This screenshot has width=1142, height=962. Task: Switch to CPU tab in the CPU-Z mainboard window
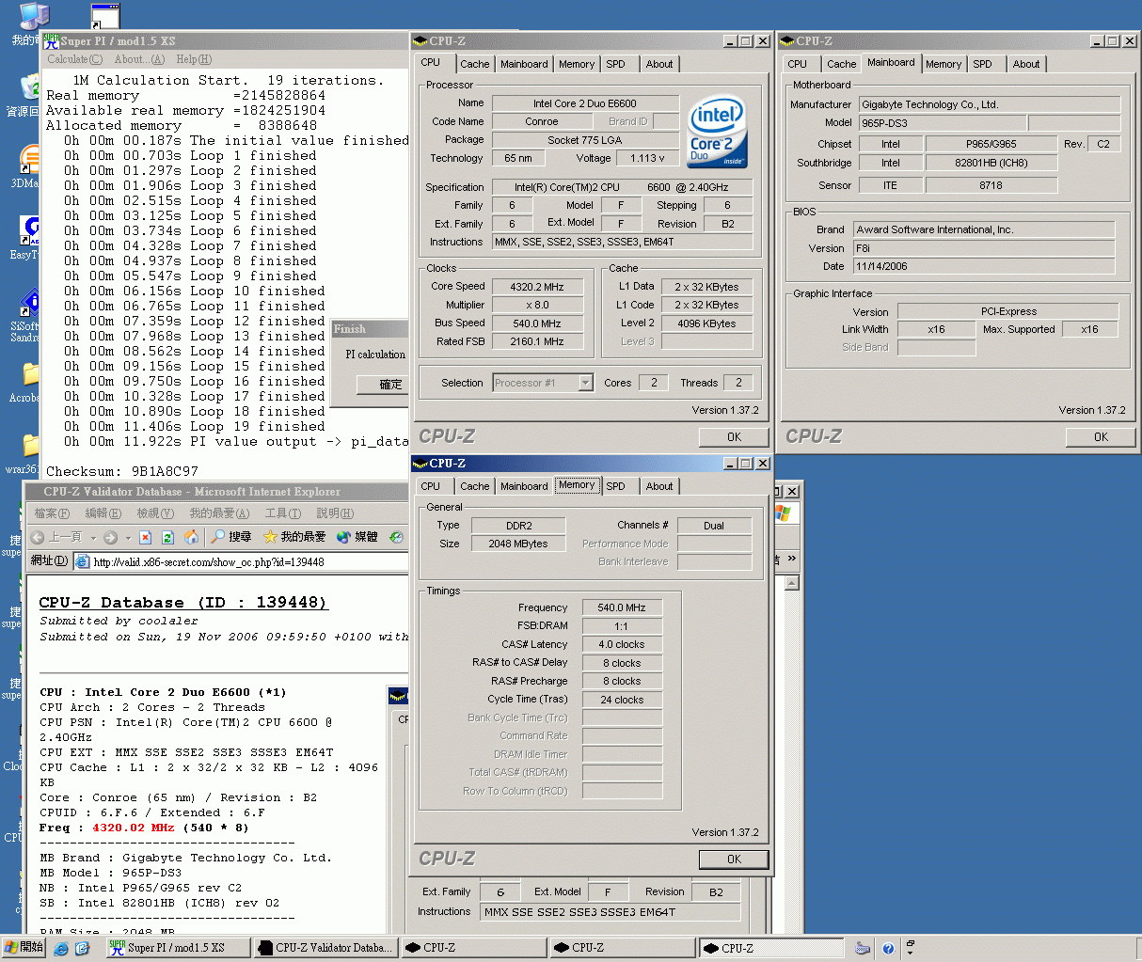pyautogui.click(x=798, y=64)
